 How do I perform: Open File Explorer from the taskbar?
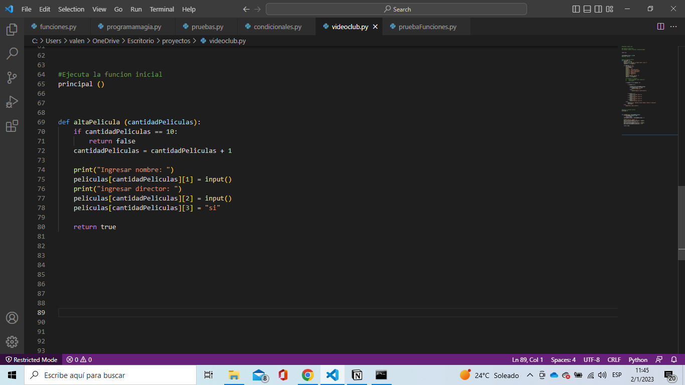234,375
